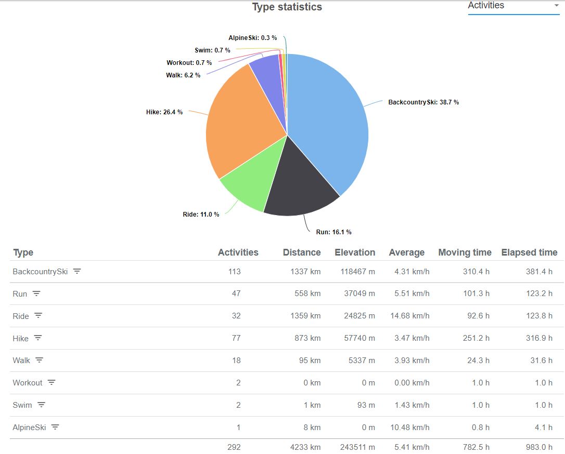Click the Workout filter icon
This screenshot has height=454, width=565.
click(x=52, y=383)
